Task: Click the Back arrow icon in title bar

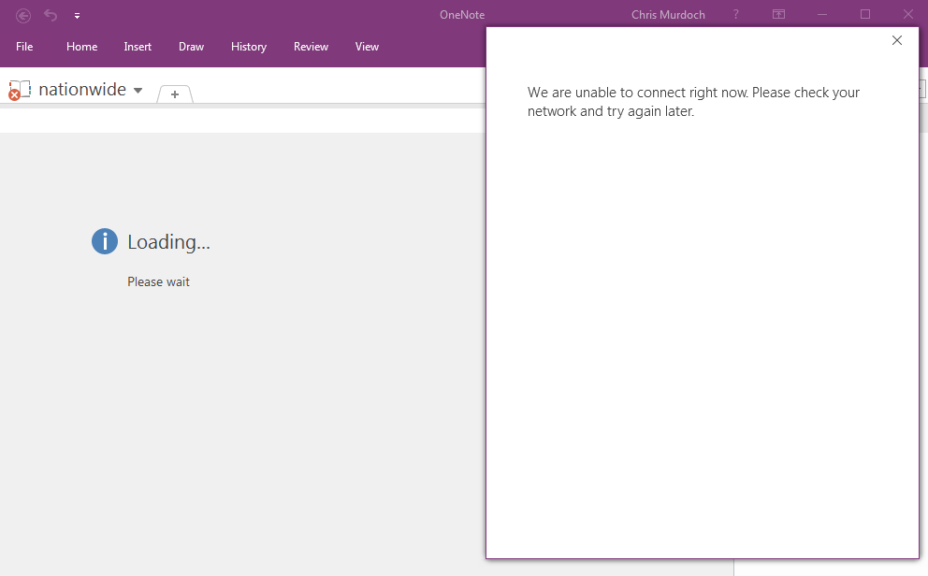Action: pos(23,15)
